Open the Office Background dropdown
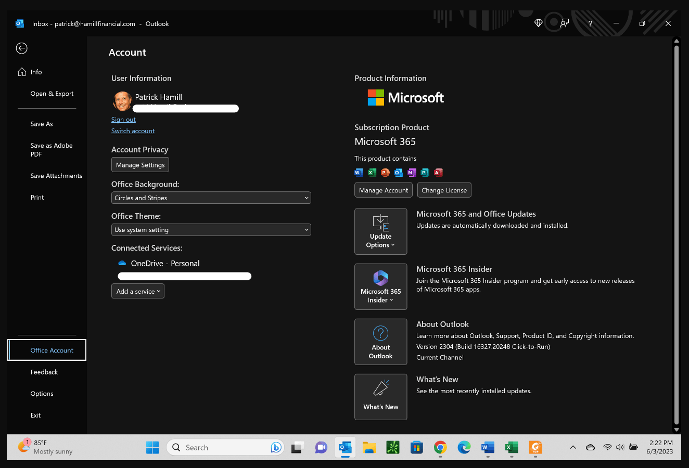Image resolution: width=689 pixels, height=468 pixels. [x=211, y=198]
